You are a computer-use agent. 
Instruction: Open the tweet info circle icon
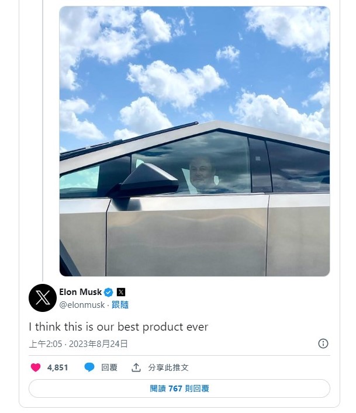pos(323,343)
